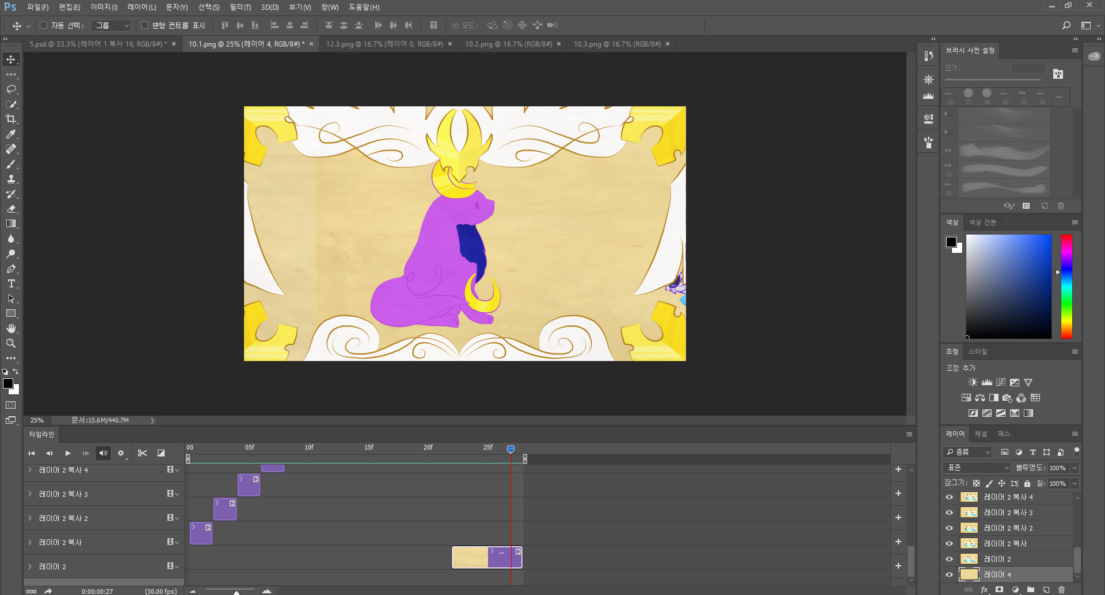The height and width of the screenshot is (595, 1105).
Task: Toggle visibility of 레이어 2 복사
Action: [x=949, y=544]
